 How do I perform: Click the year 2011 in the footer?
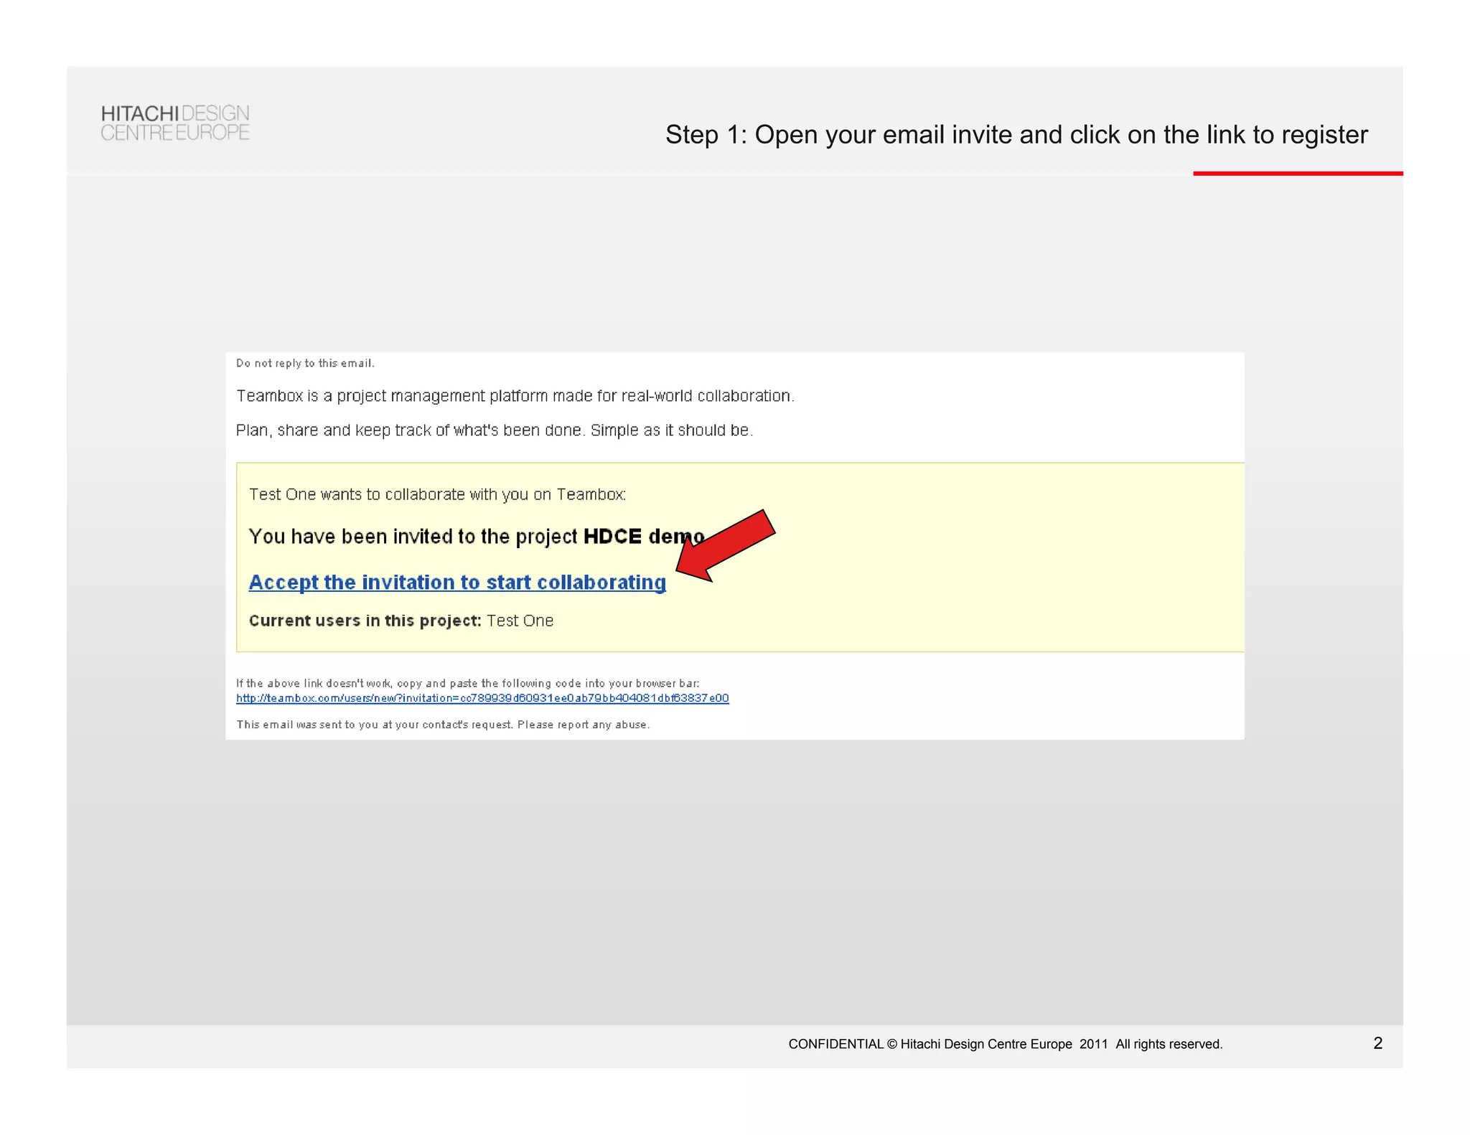coord(1093,1045)
